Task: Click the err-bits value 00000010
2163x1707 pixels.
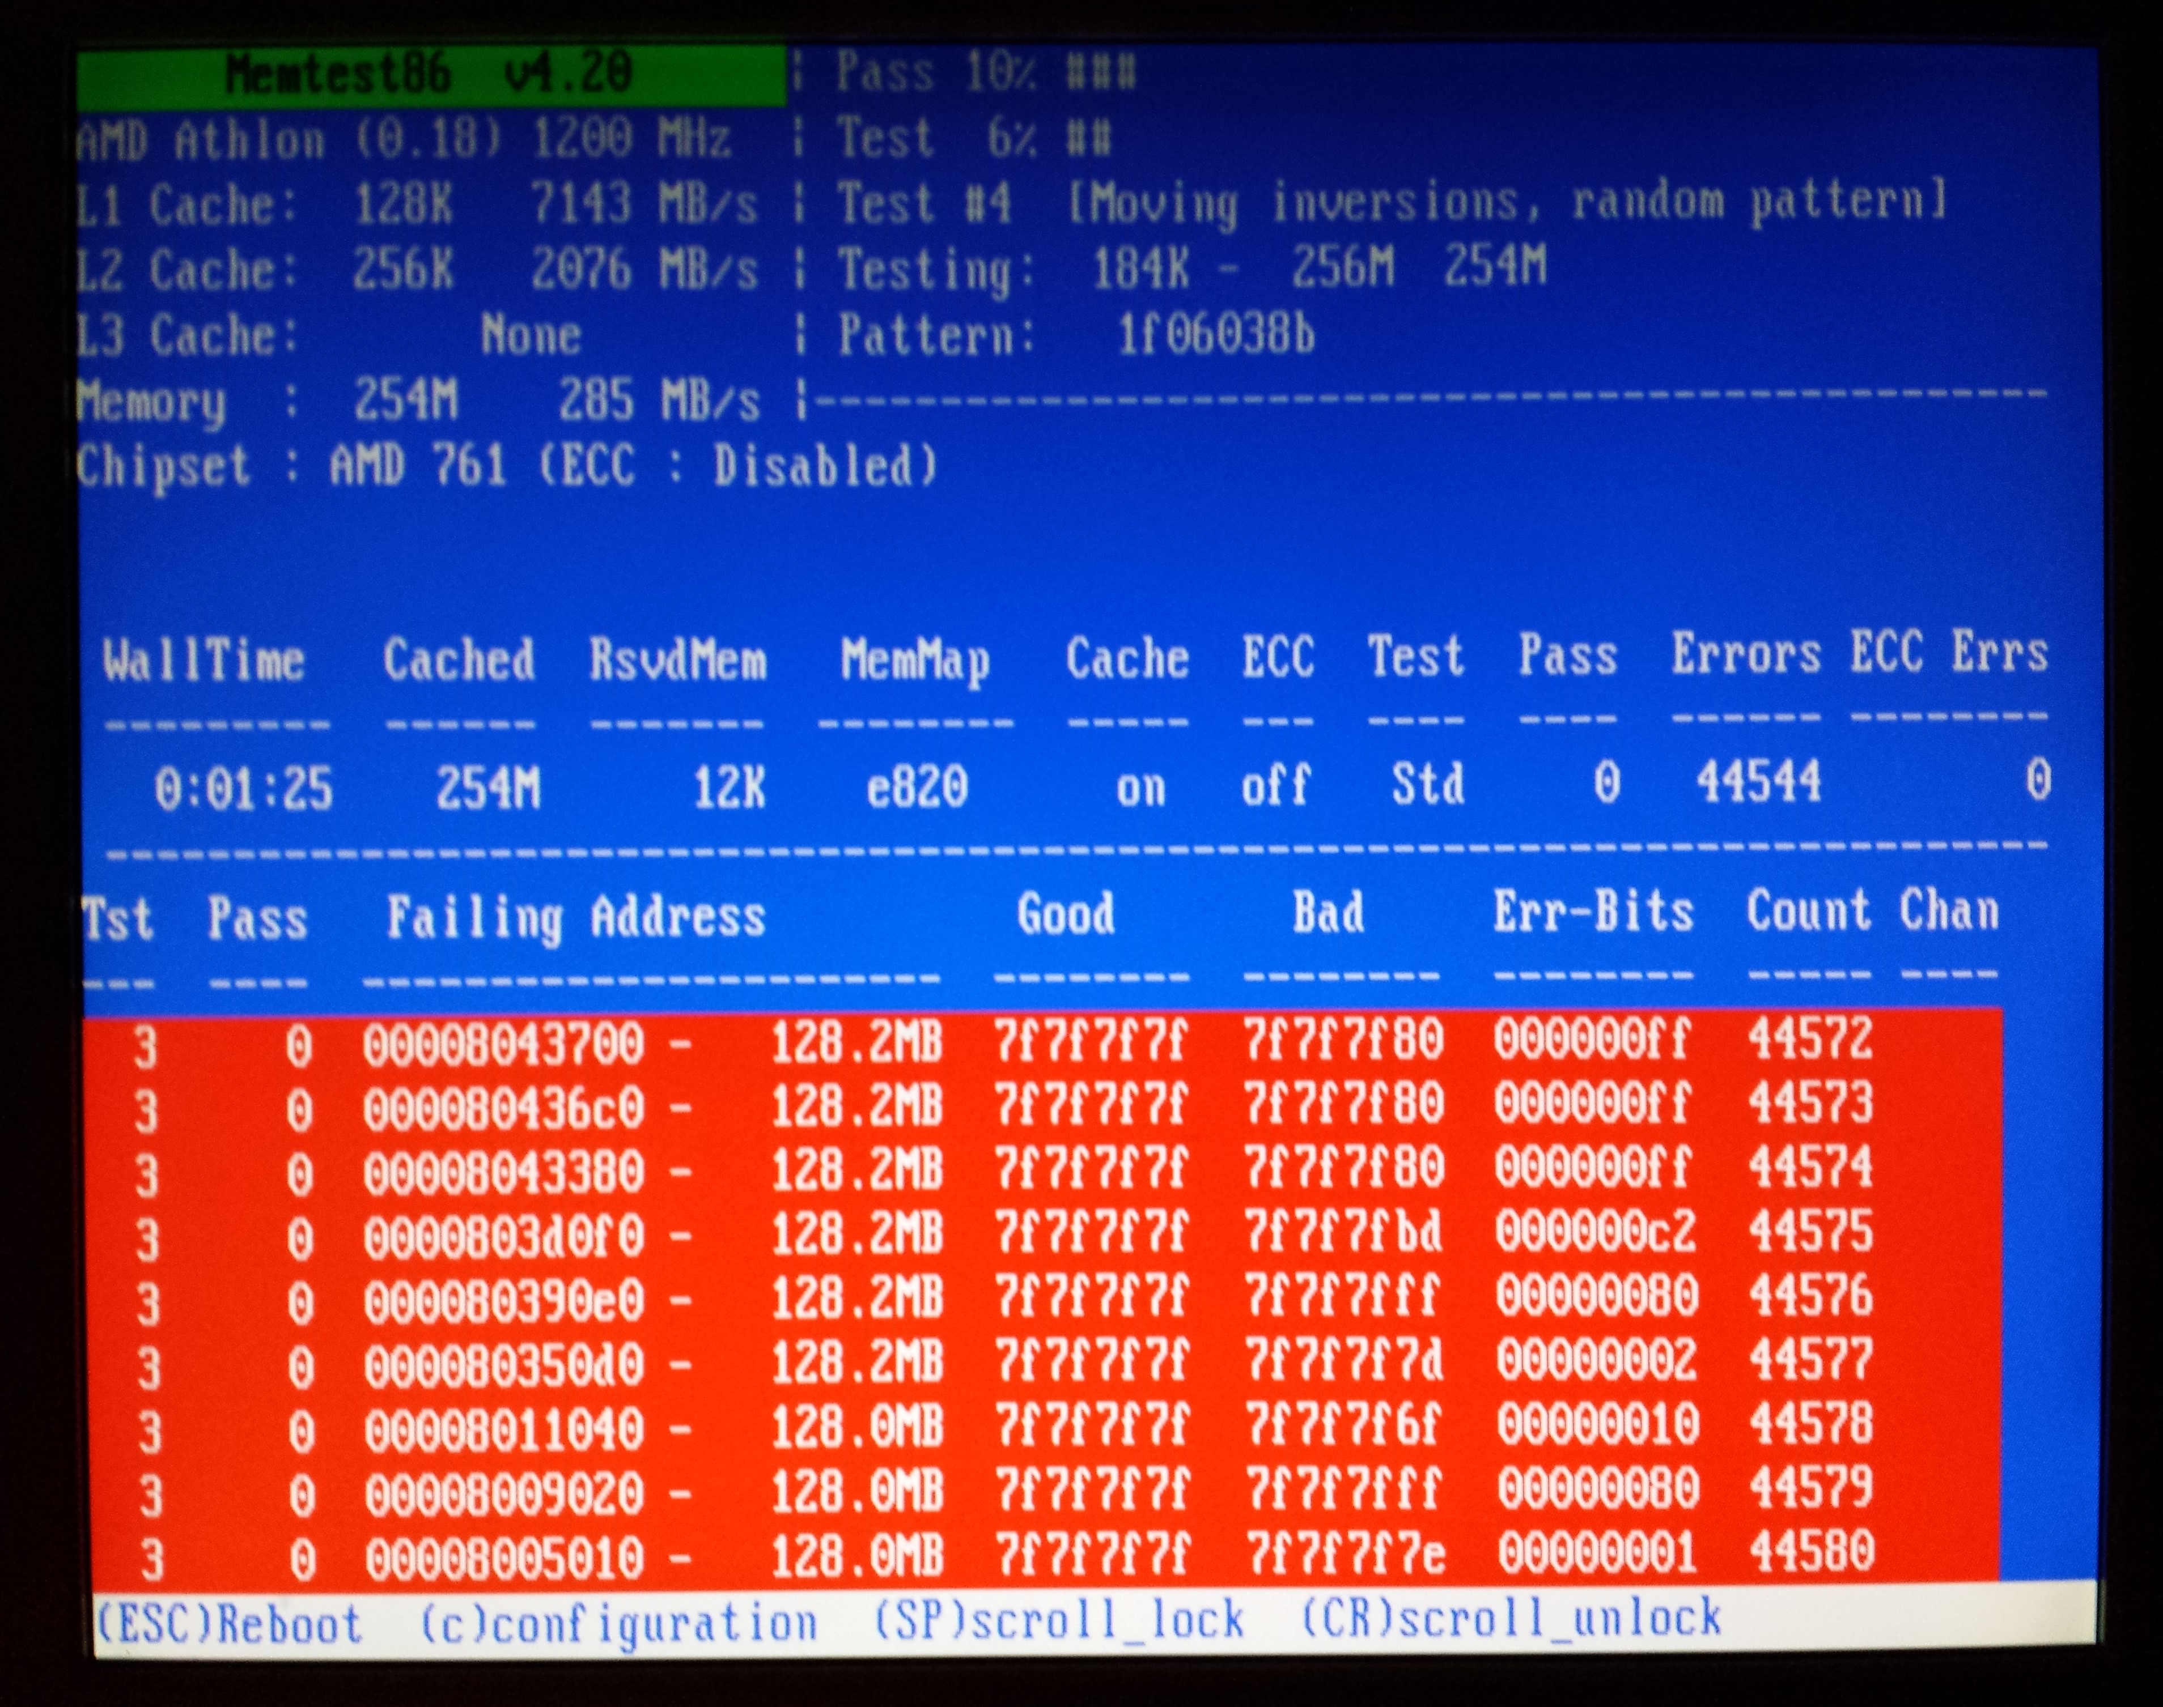Action: pos(1598,1424)
